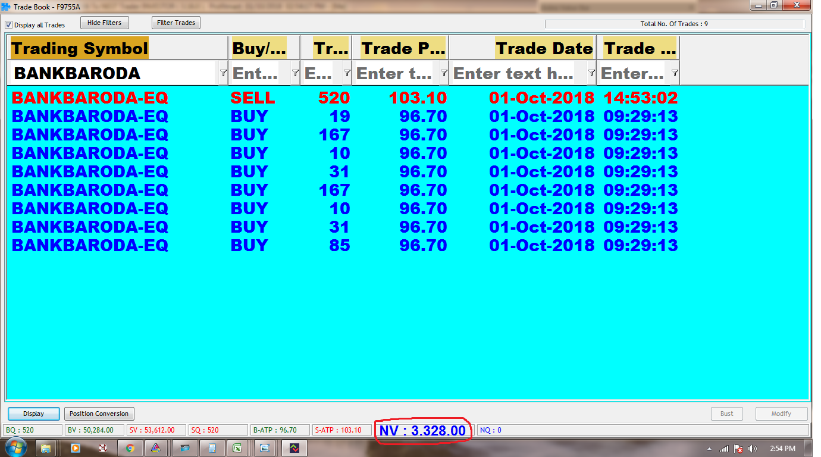This screenshot has width=821, height=457.
Task: Click the Bust button
Action: click(x=727, y=414)
